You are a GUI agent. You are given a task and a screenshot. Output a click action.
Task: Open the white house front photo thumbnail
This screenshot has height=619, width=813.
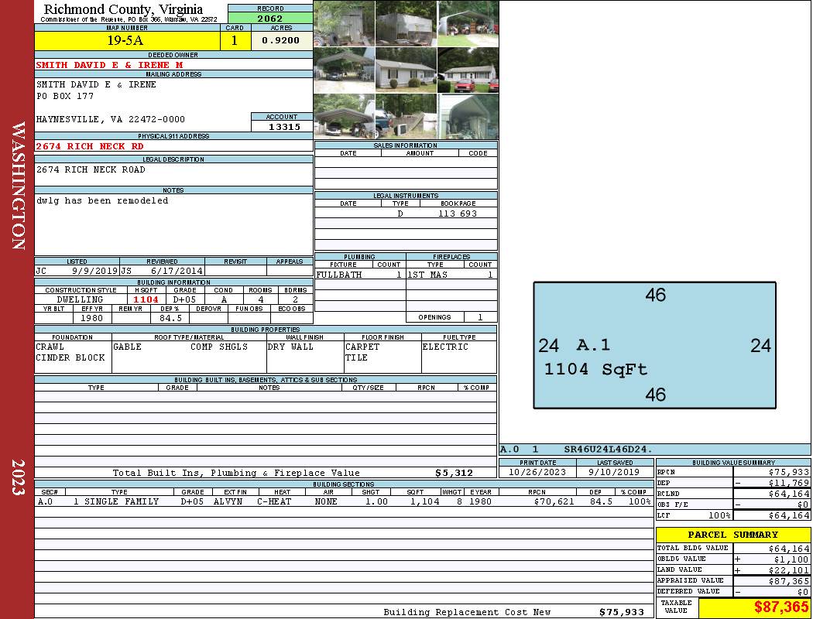pyautogui.click(x=406, y=70)
